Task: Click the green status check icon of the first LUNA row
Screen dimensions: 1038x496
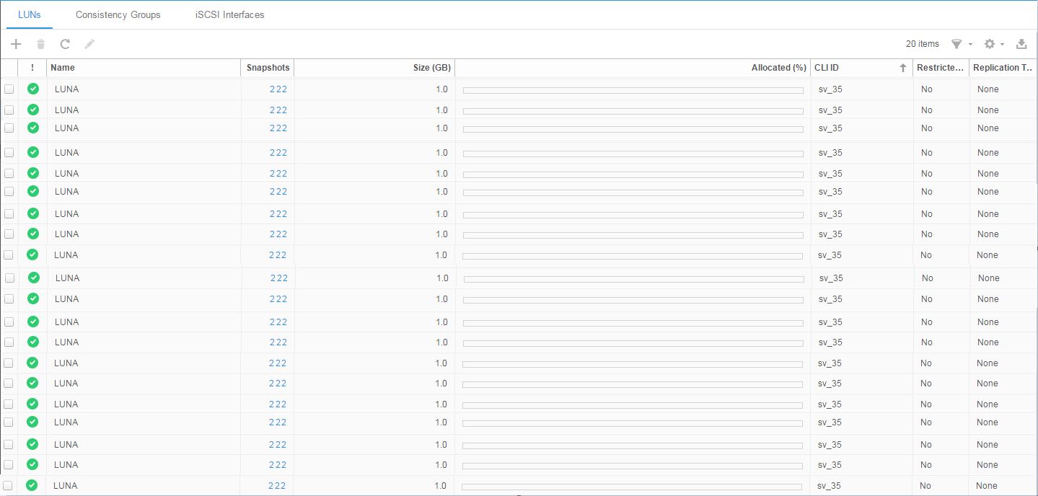Action: 32,89
